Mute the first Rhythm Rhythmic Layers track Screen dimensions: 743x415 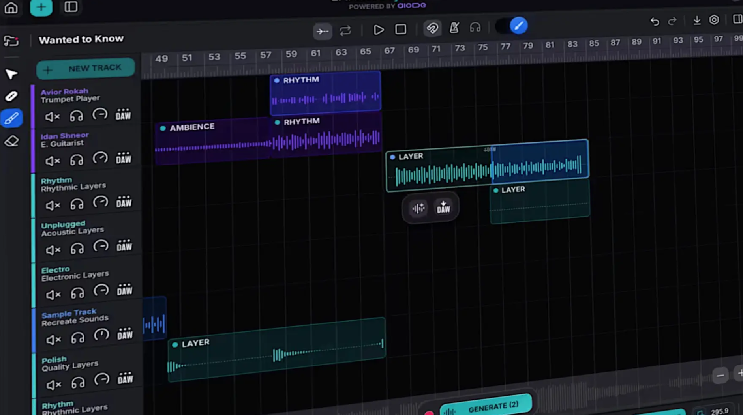tap(53, 206)
